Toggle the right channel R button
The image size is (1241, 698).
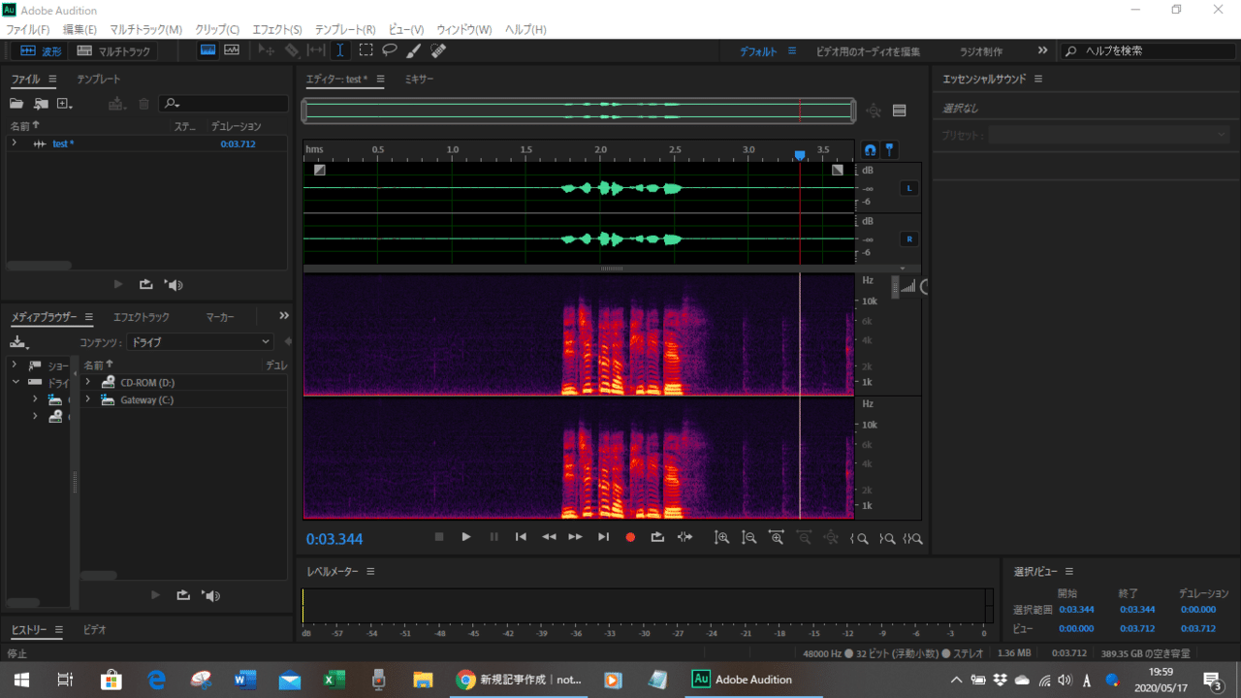909,238
